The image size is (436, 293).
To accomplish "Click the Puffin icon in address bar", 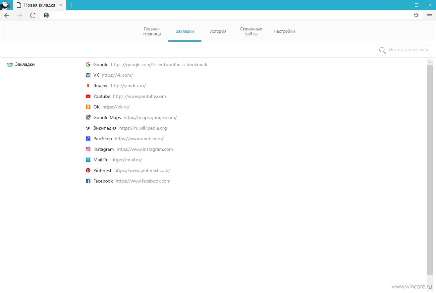I will tap(46, 15).
